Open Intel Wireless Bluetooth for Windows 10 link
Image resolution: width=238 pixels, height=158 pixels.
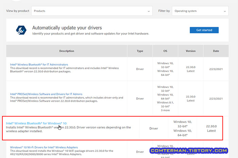coord(36,123)
